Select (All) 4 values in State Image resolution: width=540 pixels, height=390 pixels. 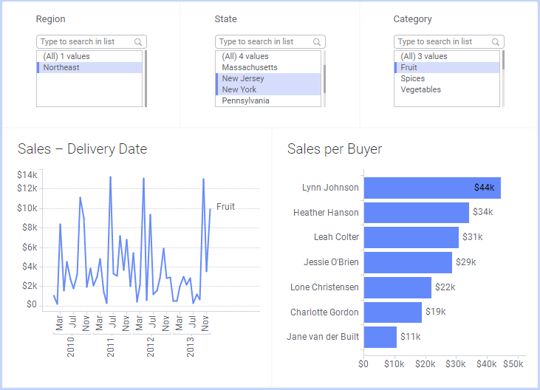point(245,56)
